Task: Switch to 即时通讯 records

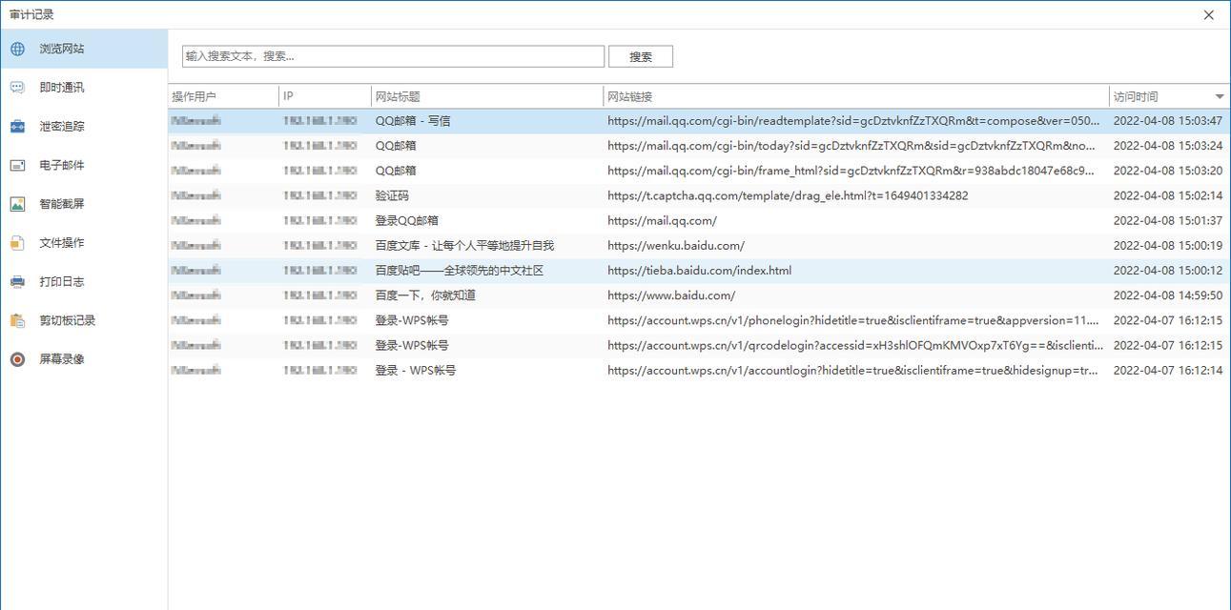Action: 84,88
